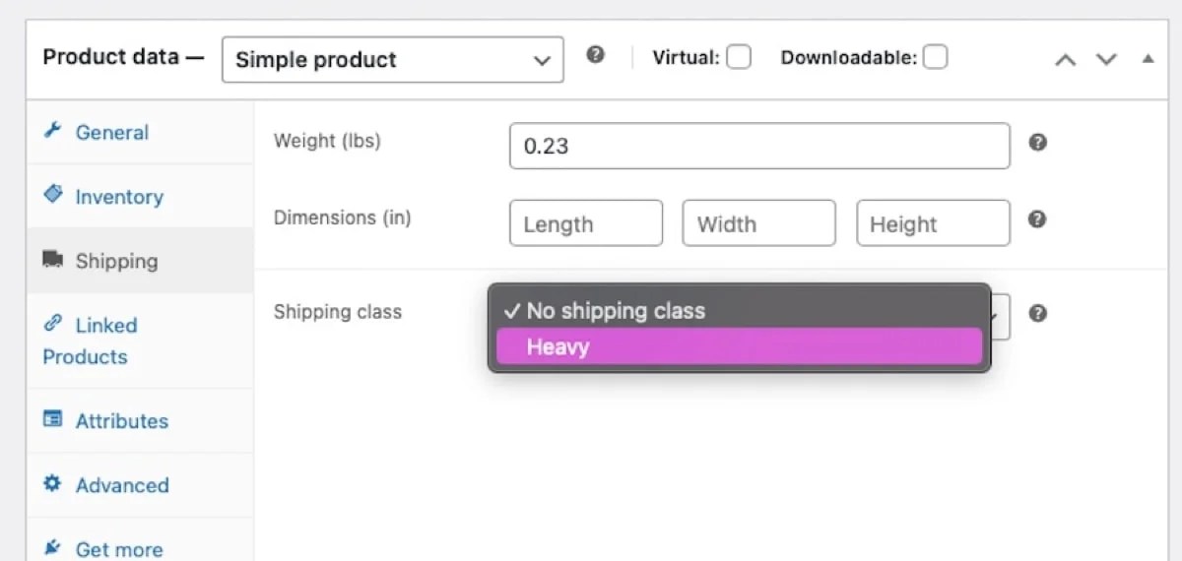The width and height of the screenshot is (1182, 561).
Task: Open the Simple product type dropdown
Action: (392, 60)
